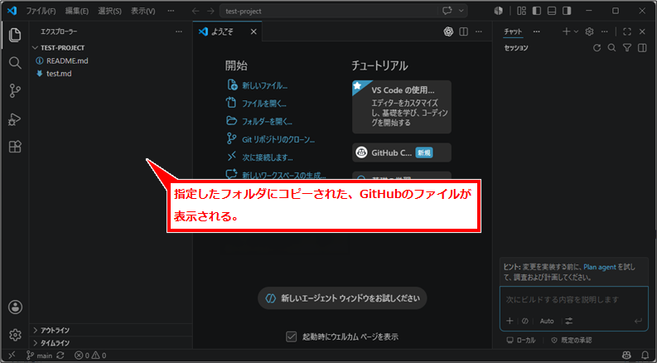
Task: Open the GitHub C... tutorial card
Action: tap(401, 152)
